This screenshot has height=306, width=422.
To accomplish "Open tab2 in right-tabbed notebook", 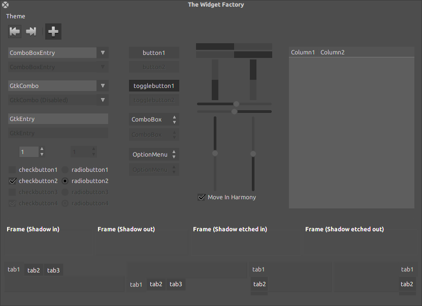I will pos(407,284).
